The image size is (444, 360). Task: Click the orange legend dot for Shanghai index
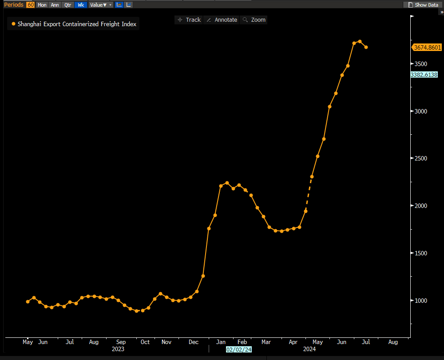click(x=13, y=24)
